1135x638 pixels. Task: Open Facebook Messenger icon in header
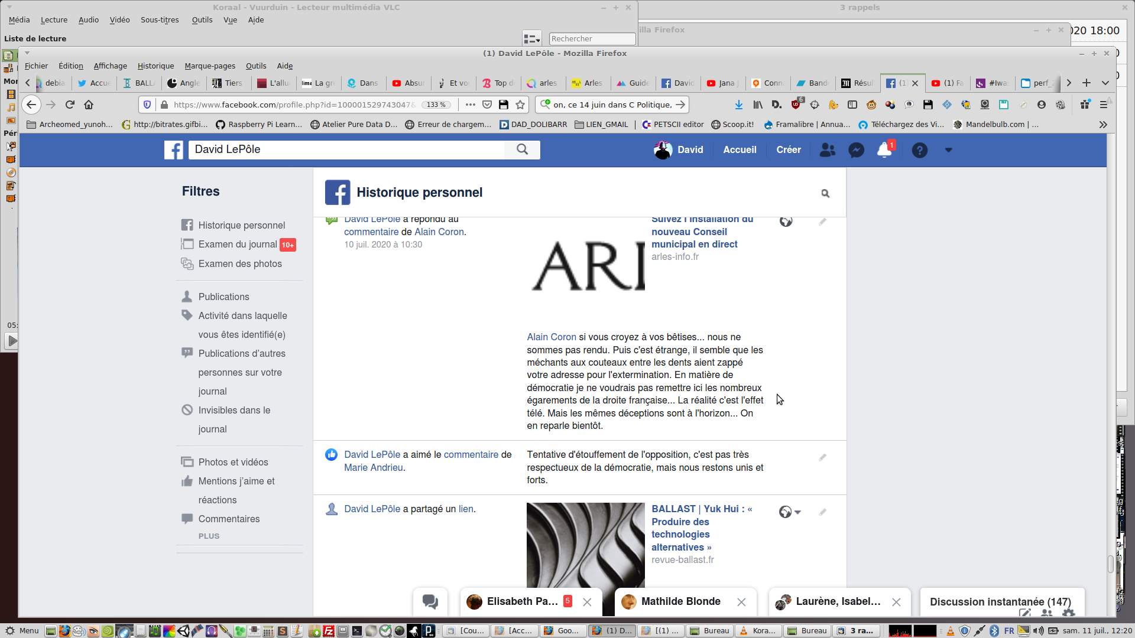point(856,150)
